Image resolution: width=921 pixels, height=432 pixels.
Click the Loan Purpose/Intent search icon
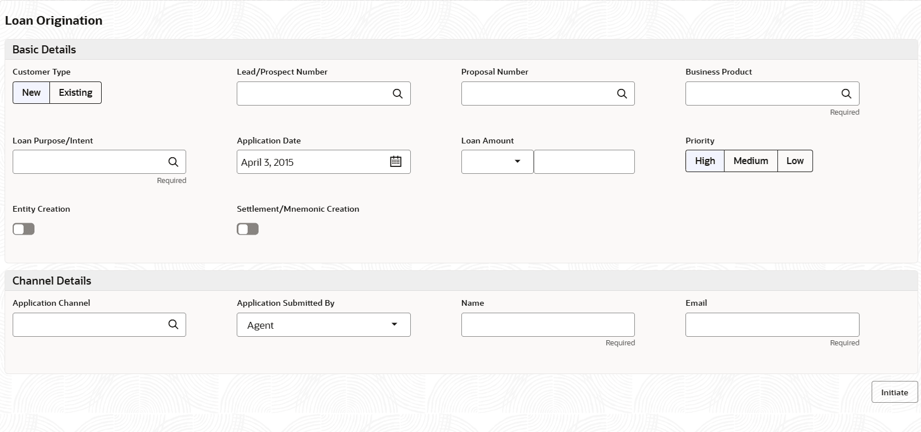coord(173,162)
